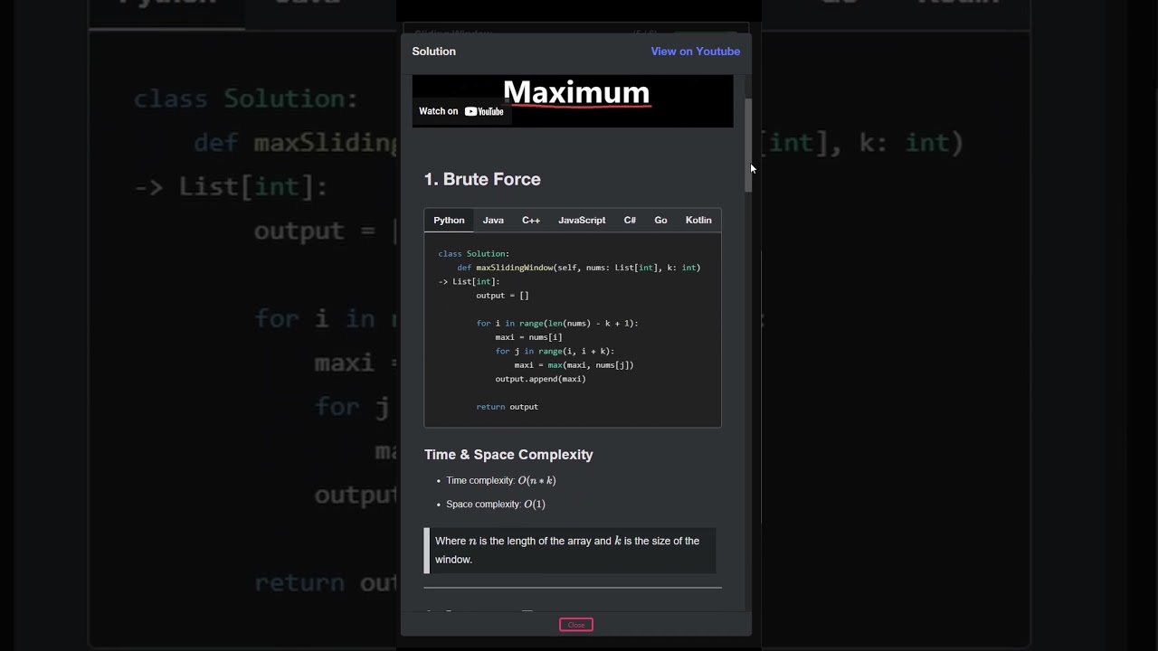Switch to the C++ solution tab
The image size is (1158, 651).
[531, 220]
